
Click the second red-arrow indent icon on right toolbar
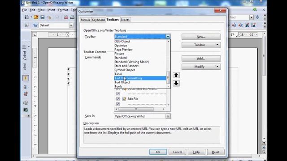coord(240,25)
